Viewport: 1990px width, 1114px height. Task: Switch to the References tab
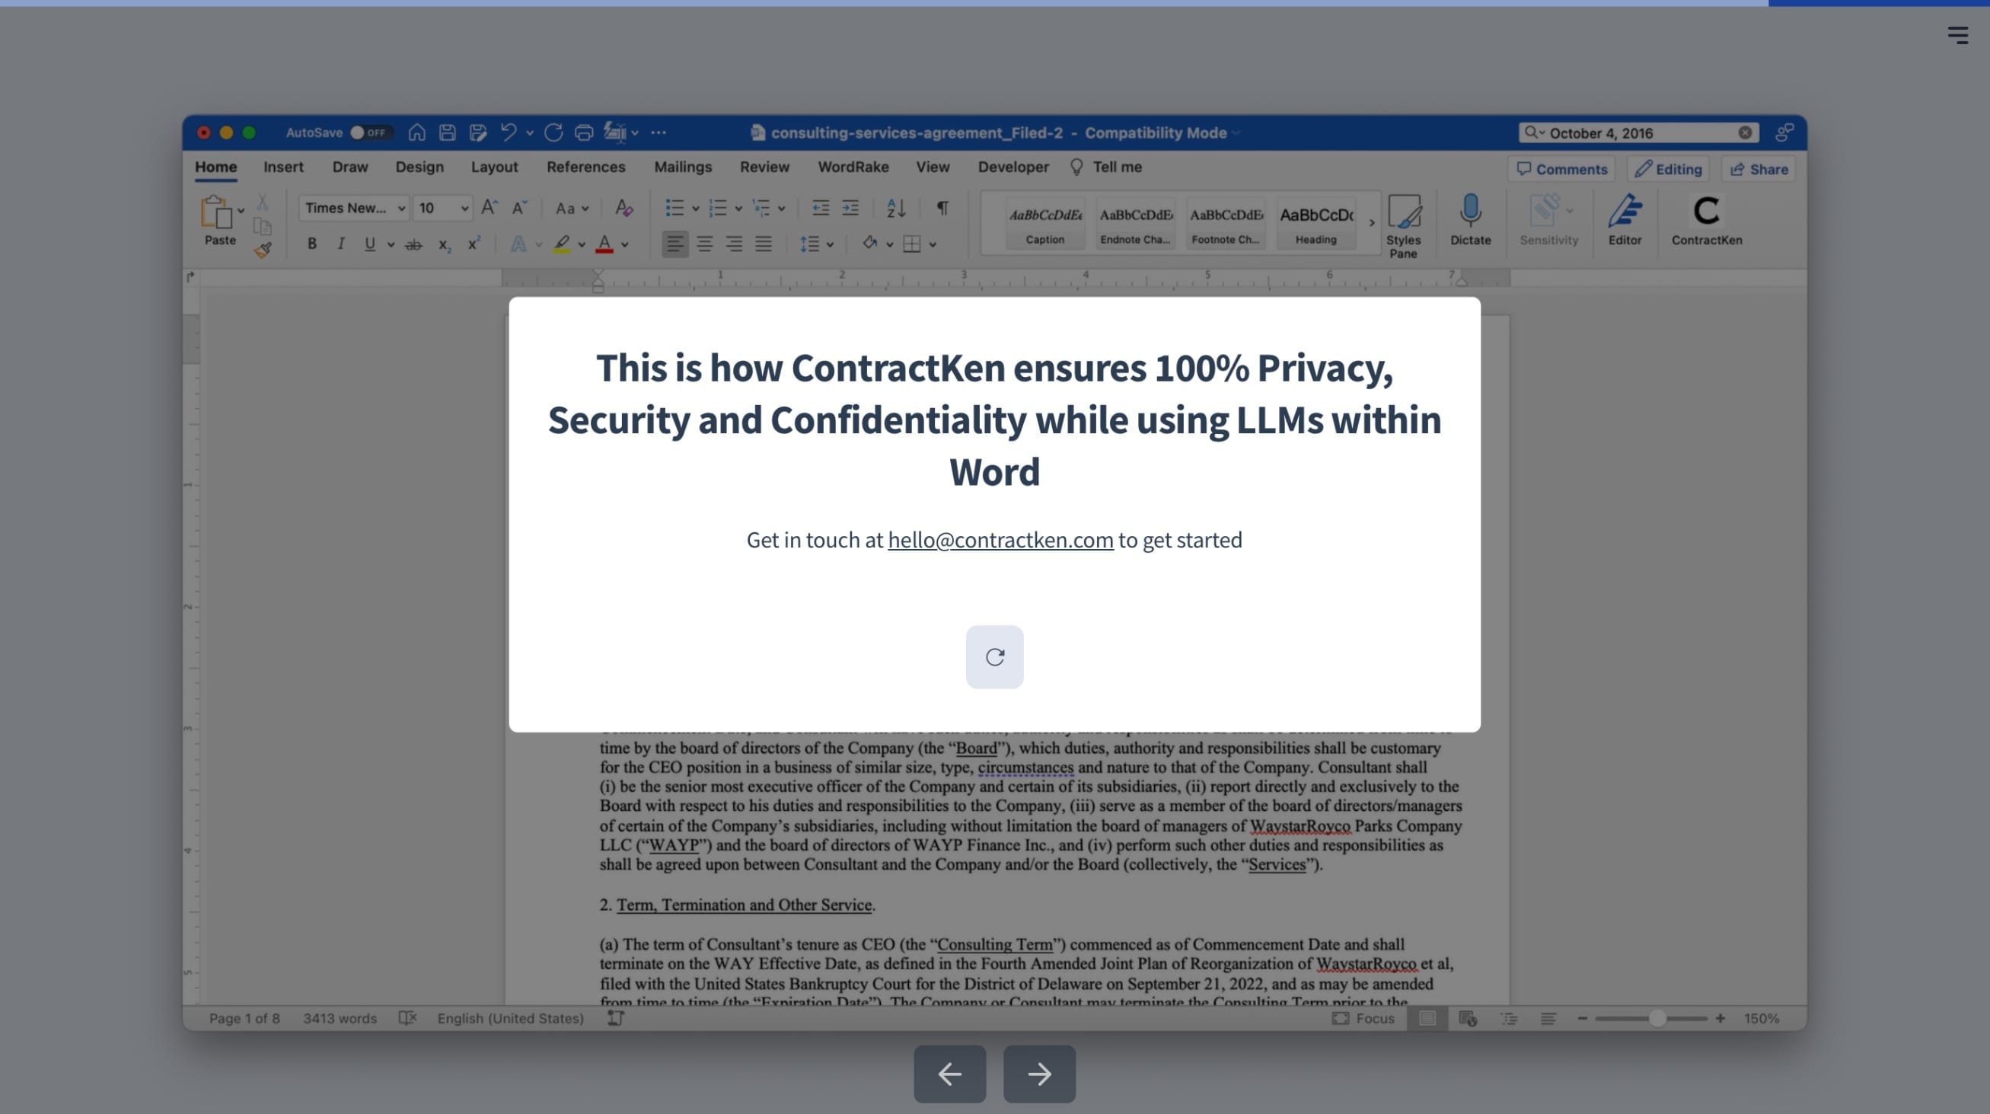coord(586,167)
